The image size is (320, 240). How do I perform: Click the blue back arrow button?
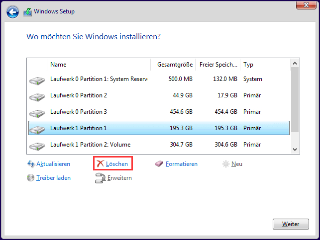click(12, 12)
